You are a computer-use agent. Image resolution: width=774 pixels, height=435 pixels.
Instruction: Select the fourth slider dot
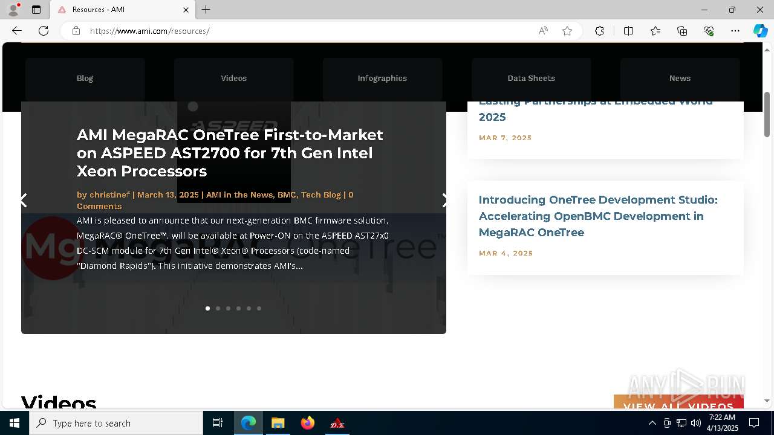click(x=238, y=308)
